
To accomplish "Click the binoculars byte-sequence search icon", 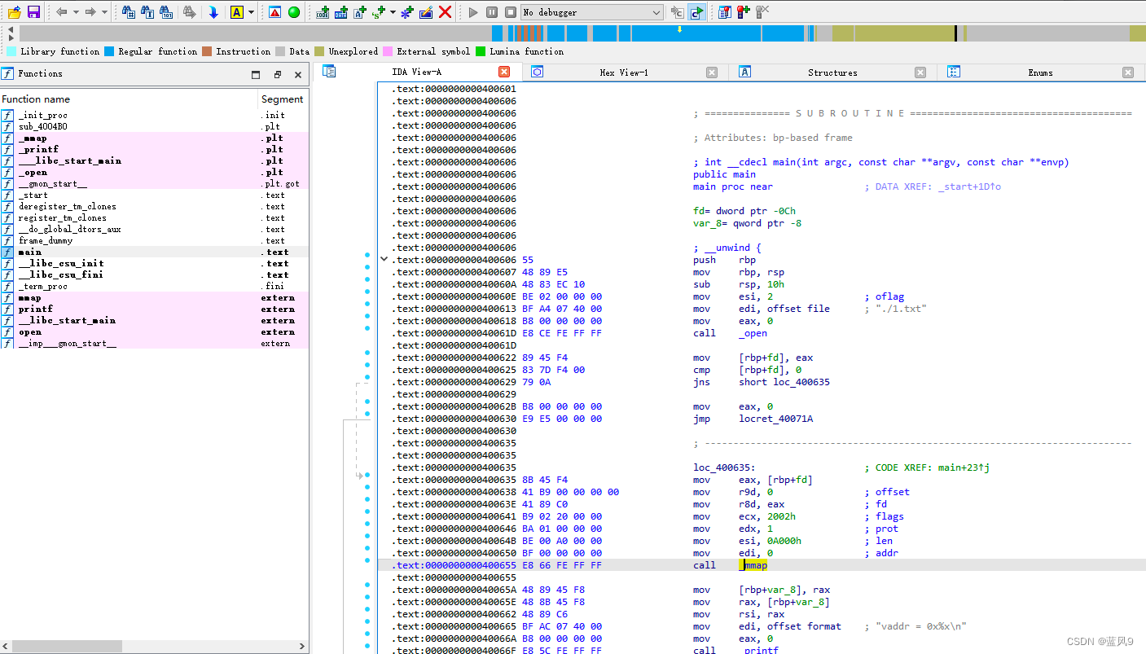I will tap(166, 12).
